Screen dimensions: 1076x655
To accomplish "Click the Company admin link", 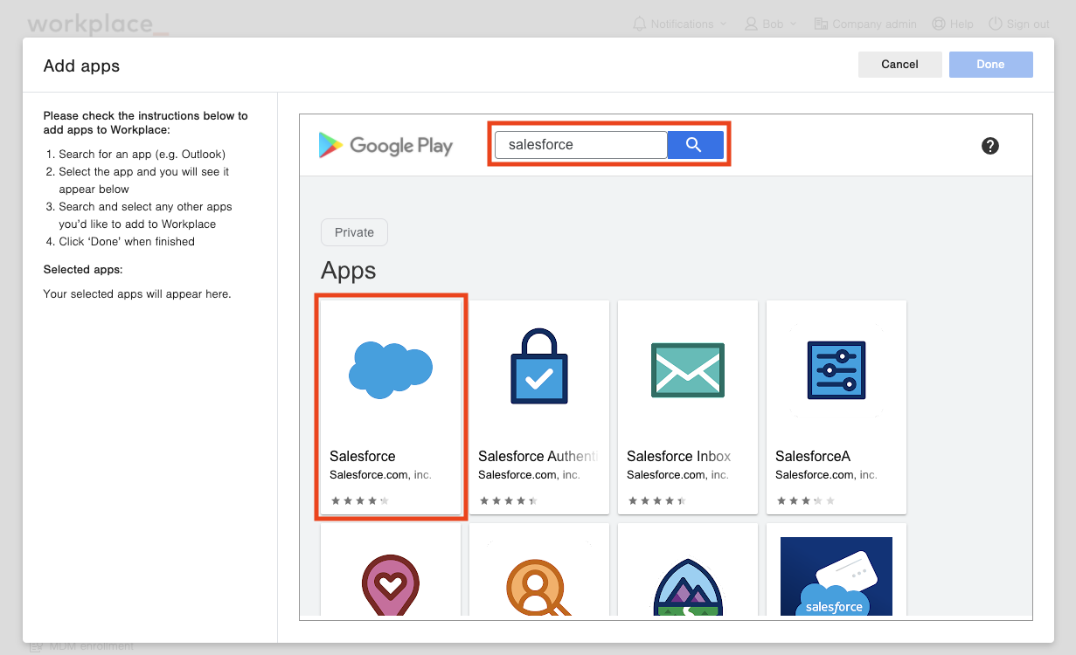I will coord(874,24).
